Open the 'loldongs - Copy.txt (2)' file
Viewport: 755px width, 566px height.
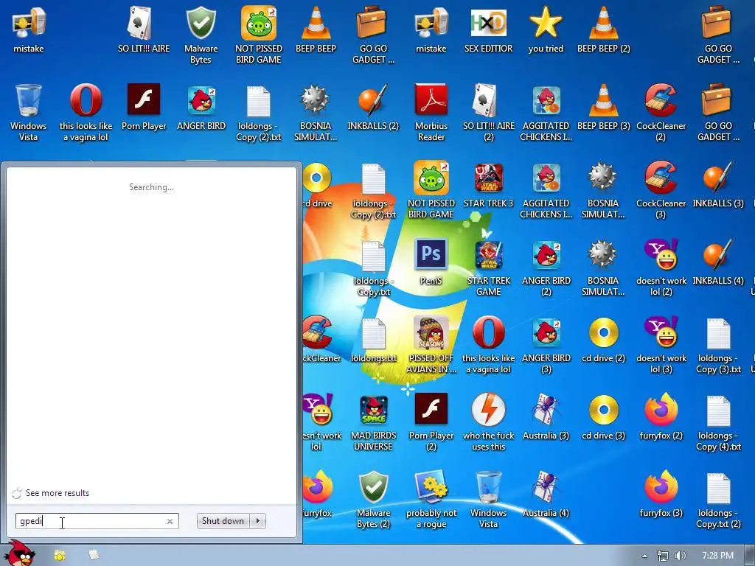pyautogui.click(x=718, y=500)
